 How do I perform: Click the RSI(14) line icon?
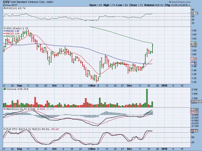[5, 8]
